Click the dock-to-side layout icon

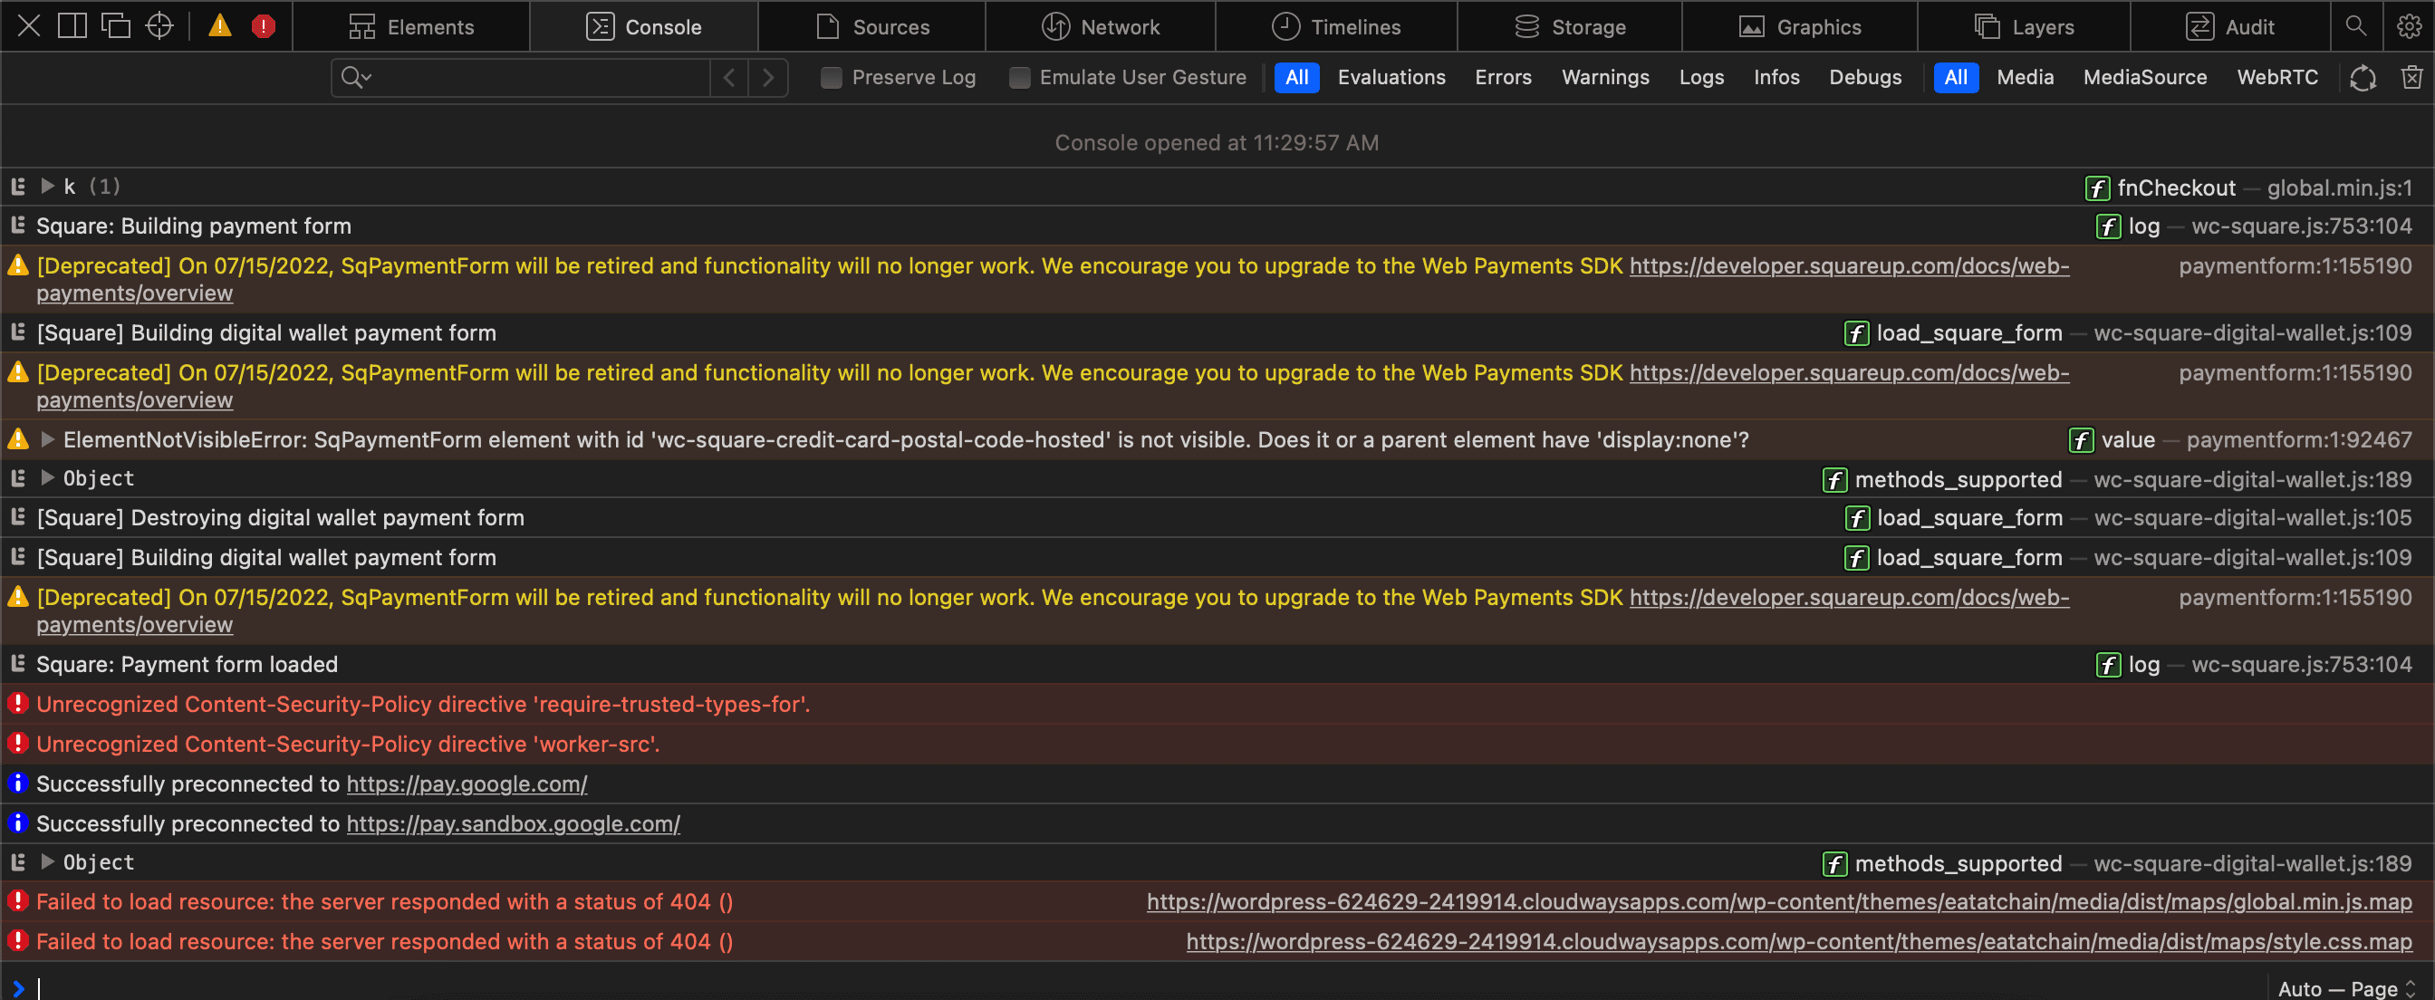pyautogui.click(x=72, y=25)
